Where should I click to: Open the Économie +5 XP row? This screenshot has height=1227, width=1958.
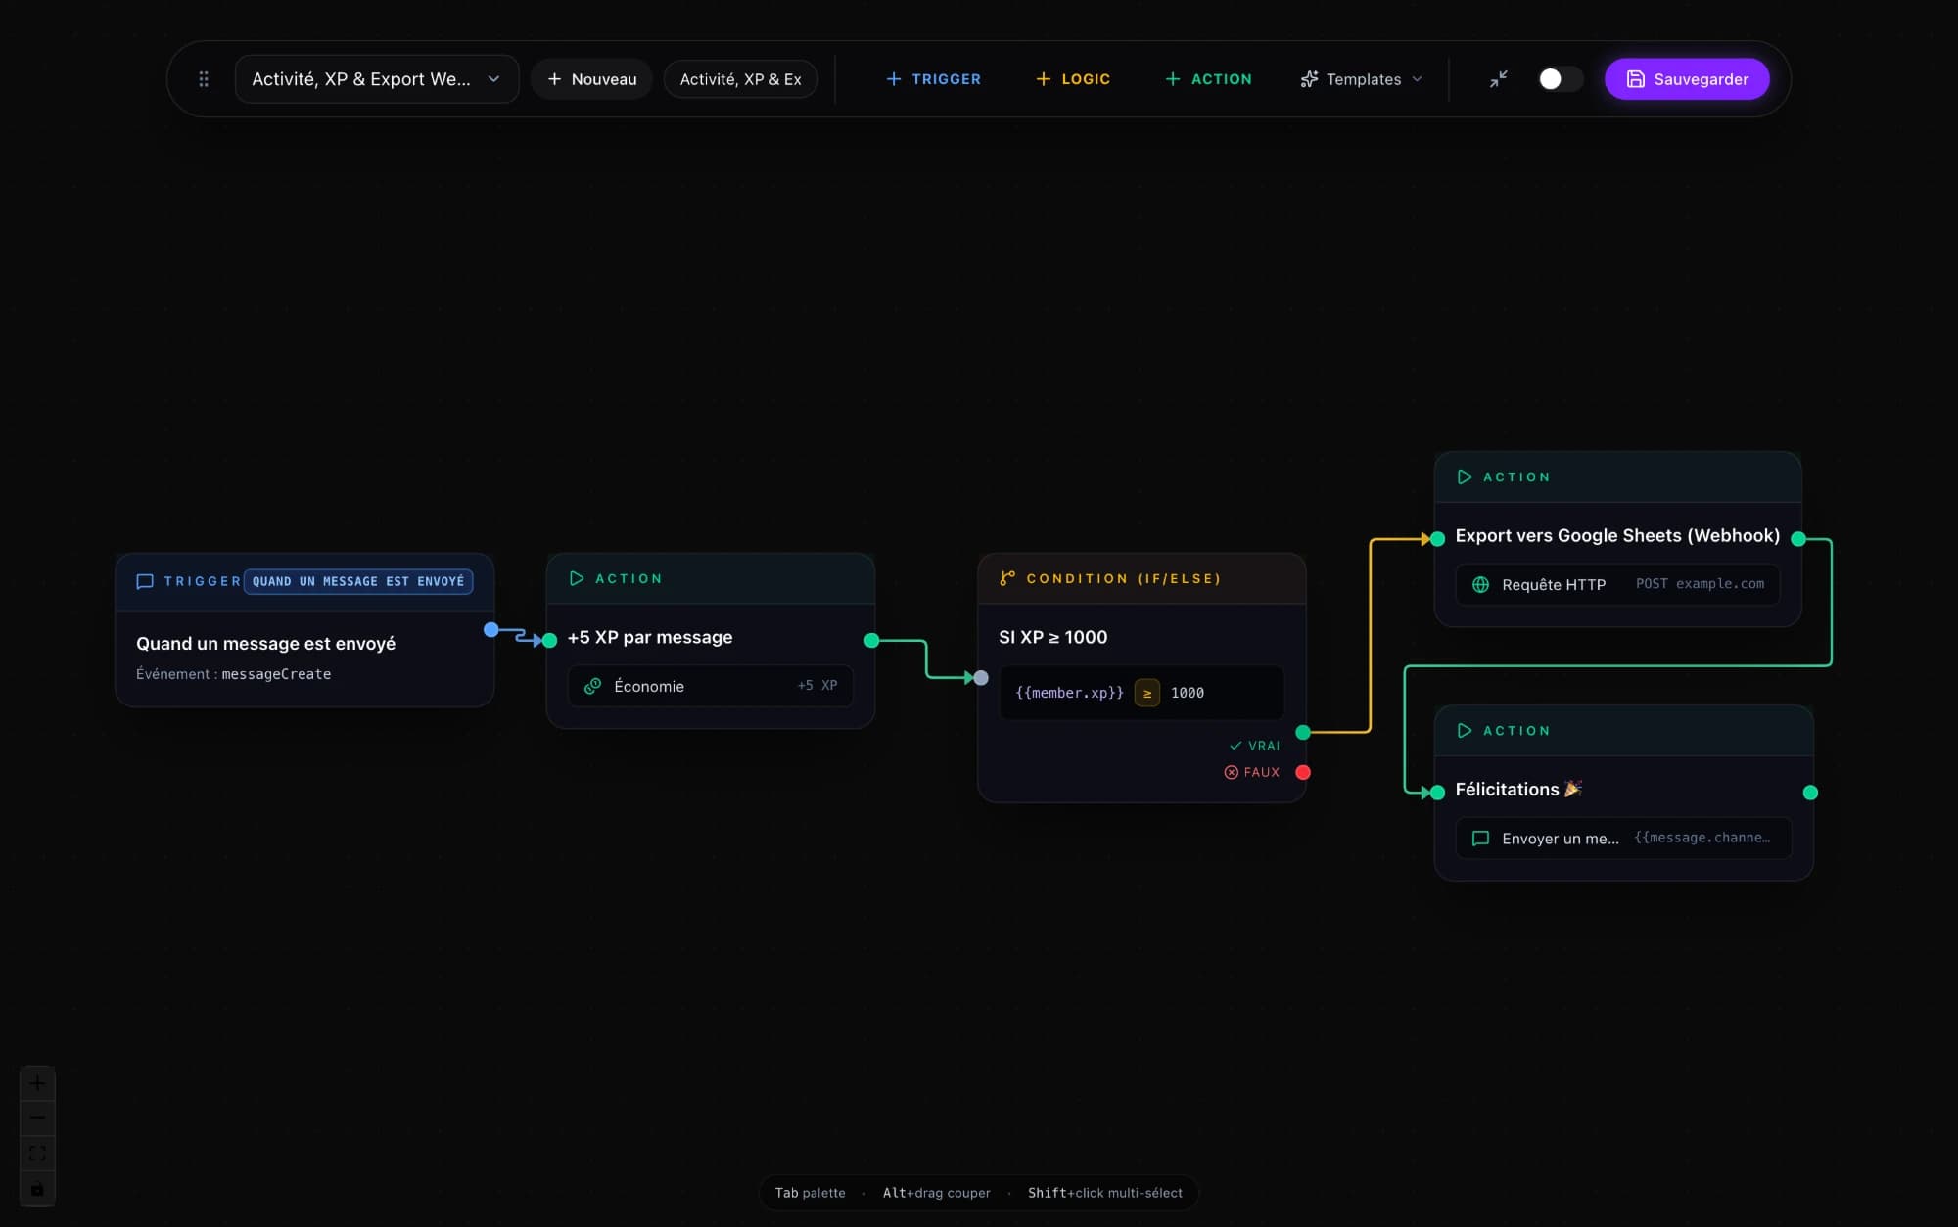710,686
